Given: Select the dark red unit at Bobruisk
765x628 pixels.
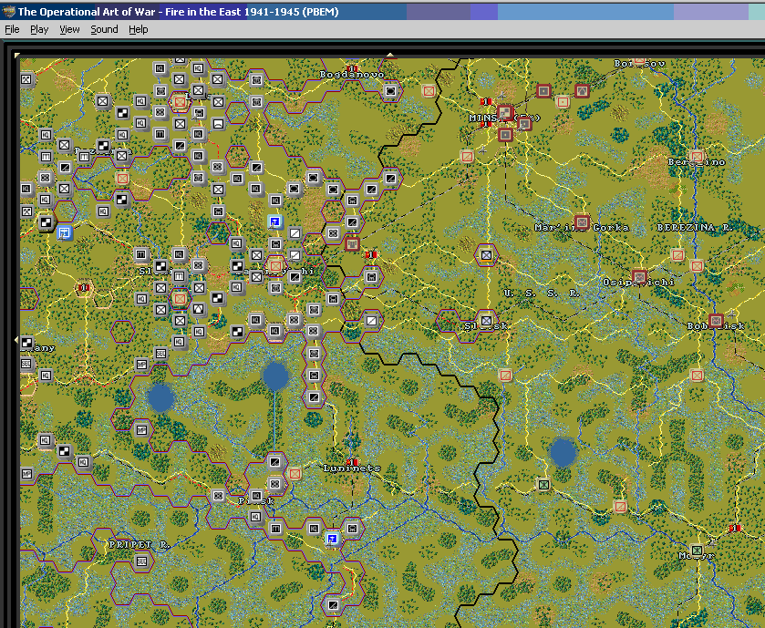Looking at the screenshot, I should pos(716,321).
